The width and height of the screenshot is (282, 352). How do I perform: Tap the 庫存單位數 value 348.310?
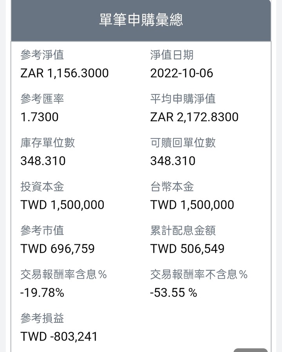[43, 161]
